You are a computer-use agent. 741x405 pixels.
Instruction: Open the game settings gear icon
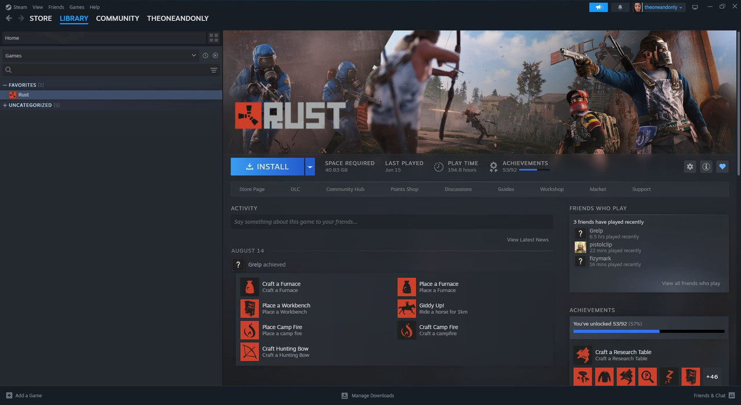[689, 167]
